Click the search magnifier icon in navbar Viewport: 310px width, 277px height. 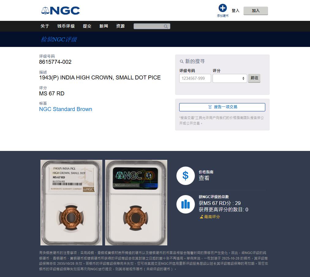[x=166, y=26]
